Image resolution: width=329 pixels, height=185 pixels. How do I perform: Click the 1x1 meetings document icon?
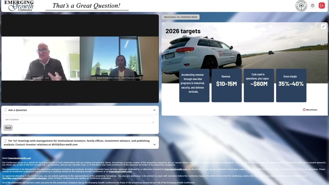tap(6, 141)
